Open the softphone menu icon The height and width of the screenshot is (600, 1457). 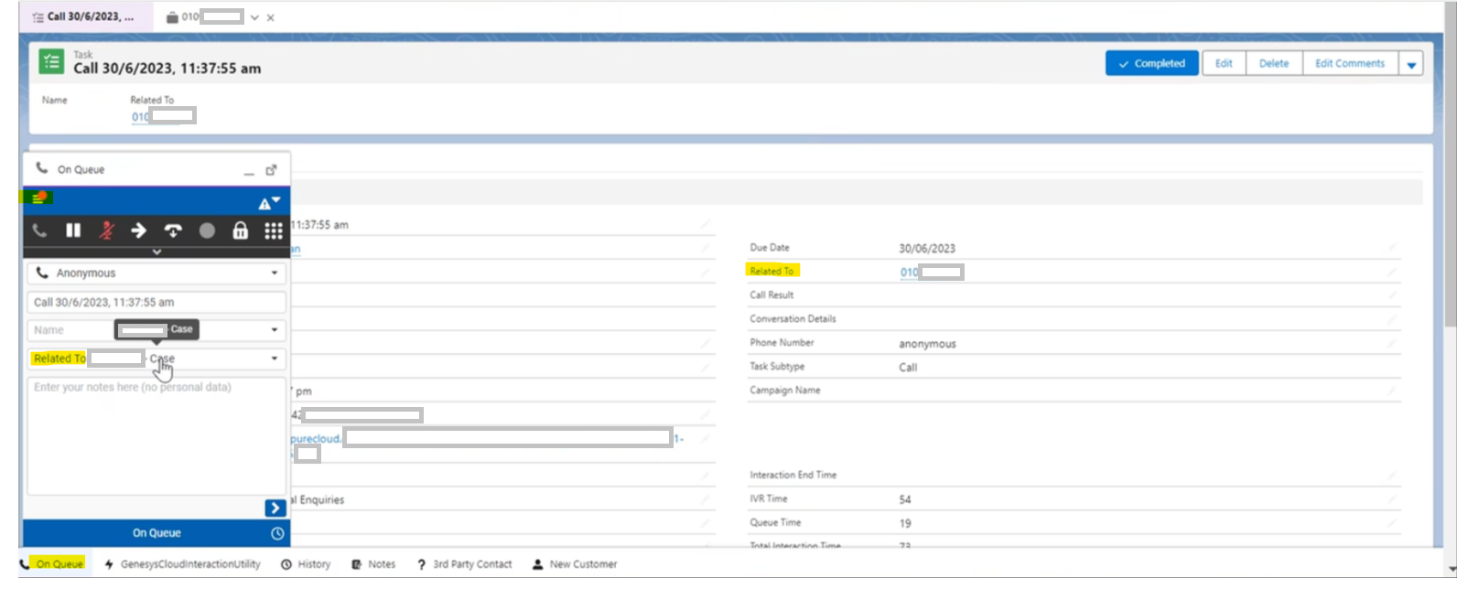pyautogui.click(x=38, y=198)
